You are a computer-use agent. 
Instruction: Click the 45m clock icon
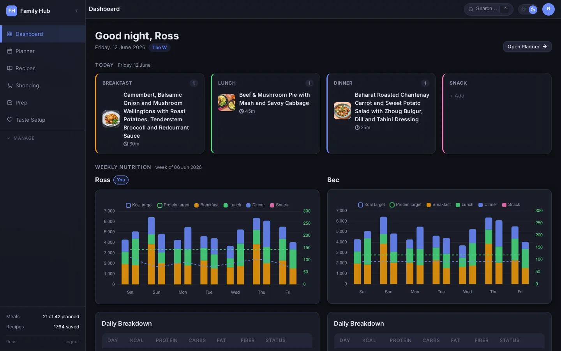242,111
